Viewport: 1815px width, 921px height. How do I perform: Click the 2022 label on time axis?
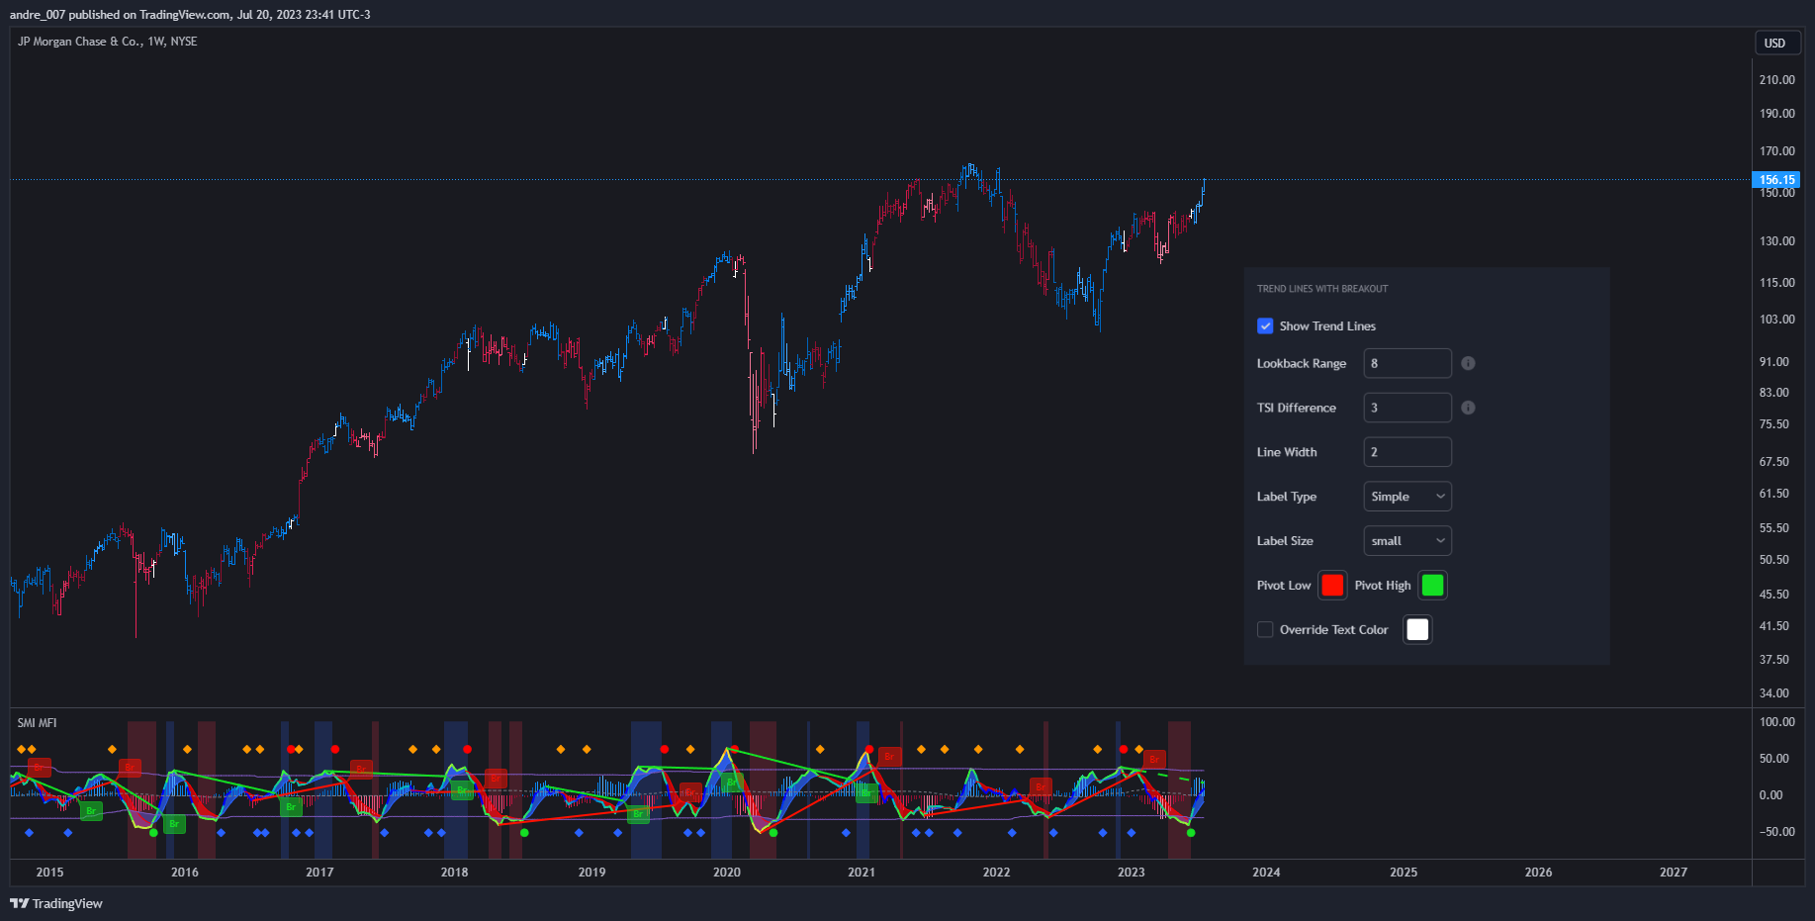[997, 873]
